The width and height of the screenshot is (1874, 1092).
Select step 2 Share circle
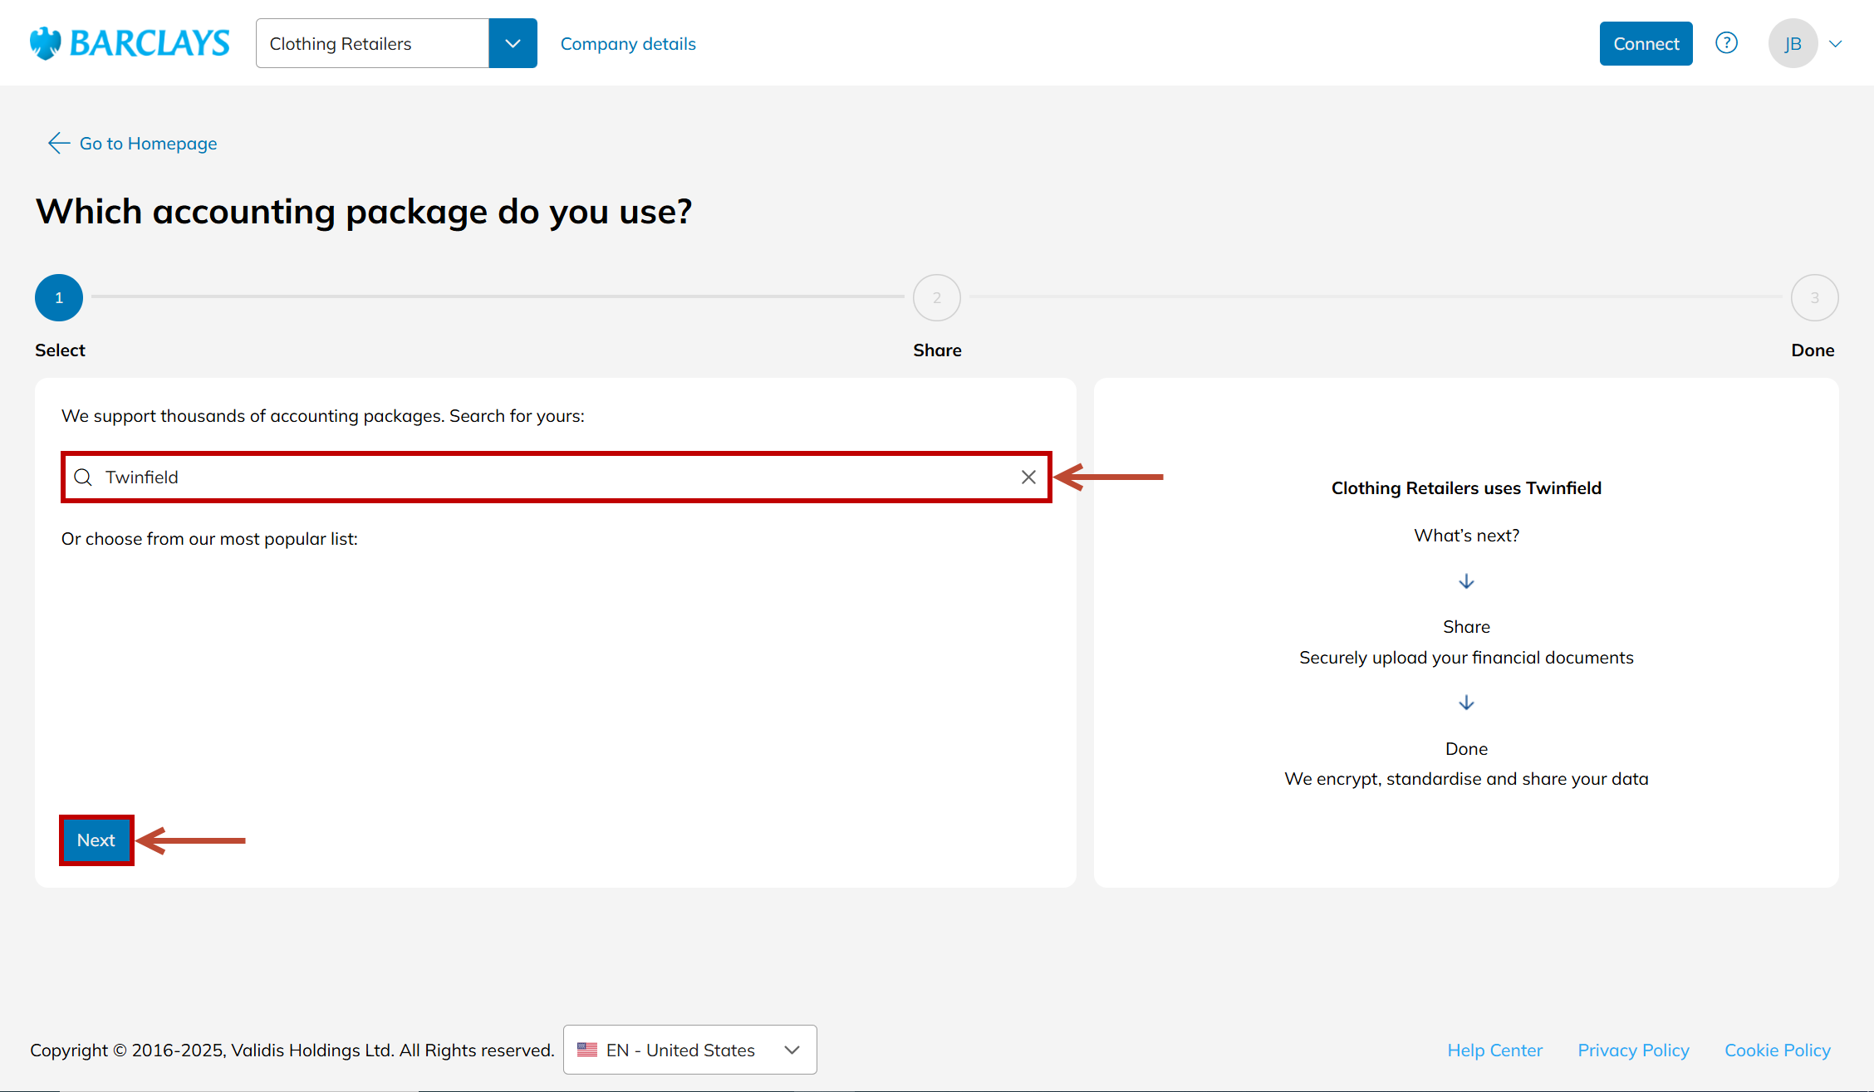point(937,297)
